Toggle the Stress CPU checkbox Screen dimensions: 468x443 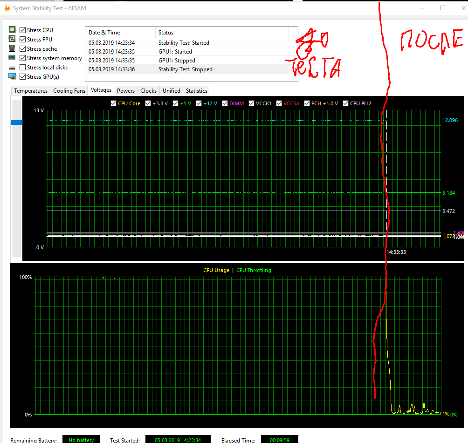coord(22,30)
